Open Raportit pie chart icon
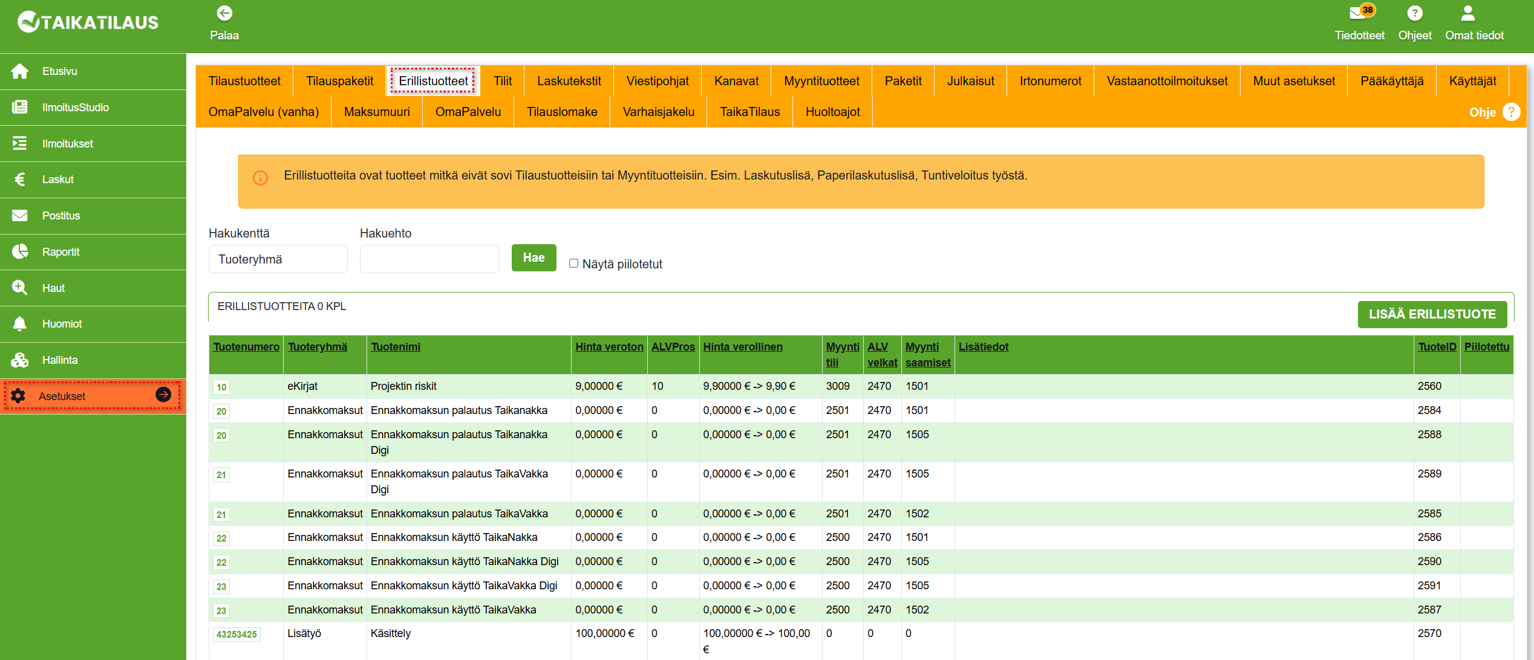The height and width of the screenshot is (660, 1534). point(20,251)
